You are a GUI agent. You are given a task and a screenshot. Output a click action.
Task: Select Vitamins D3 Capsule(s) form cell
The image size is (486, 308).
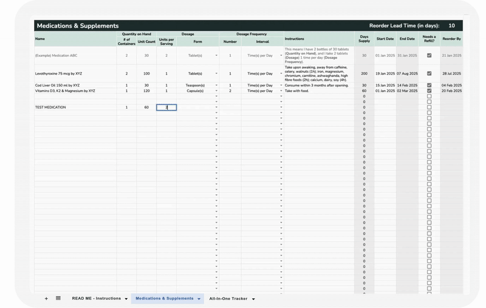click(x=198, y=91)
